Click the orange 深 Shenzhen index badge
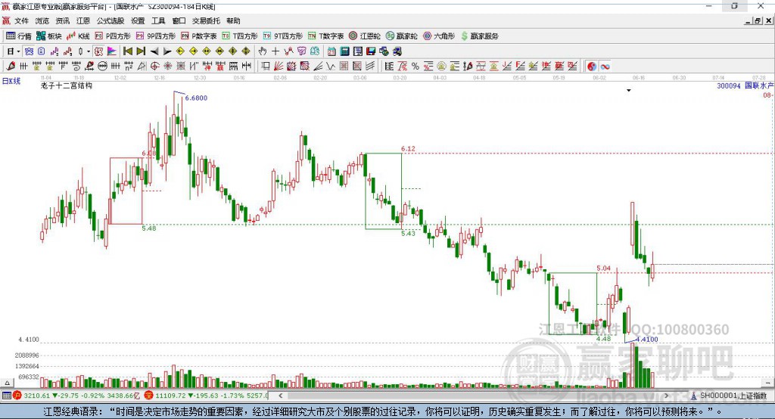 [x=149, y=396]
